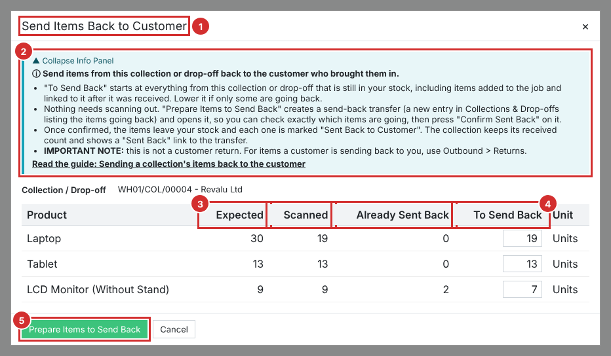Edit LCD Monitor To Send Back quantity field
Image resolution: width=611 pixels, height=356 pixels.
522,289
